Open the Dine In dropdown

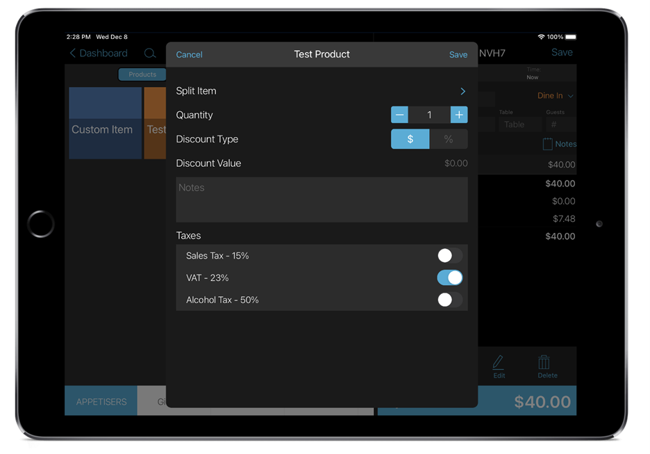(555, 96)
